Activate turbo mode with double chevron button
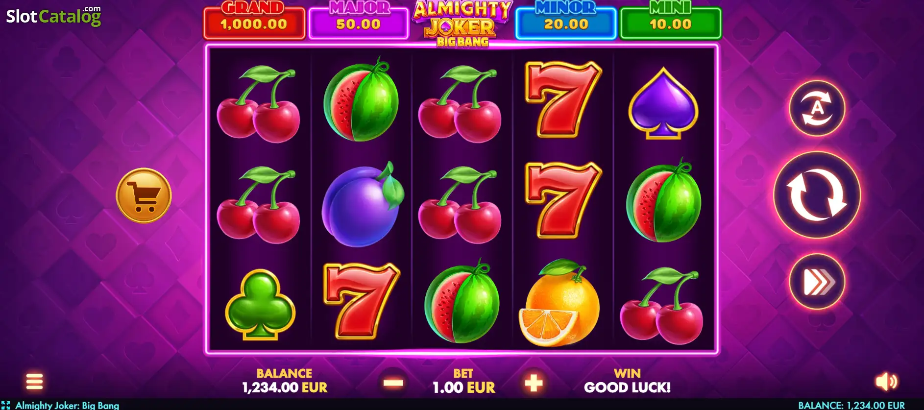The width and height of the screenshot is (924, 410). pyautogui.click(x=817, y=282)
